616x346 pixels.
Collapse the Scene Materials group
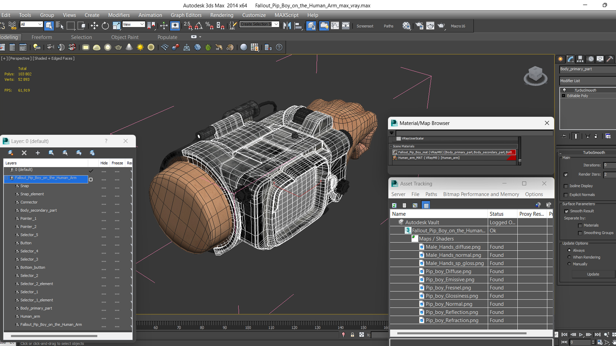[x=391, y=146]
